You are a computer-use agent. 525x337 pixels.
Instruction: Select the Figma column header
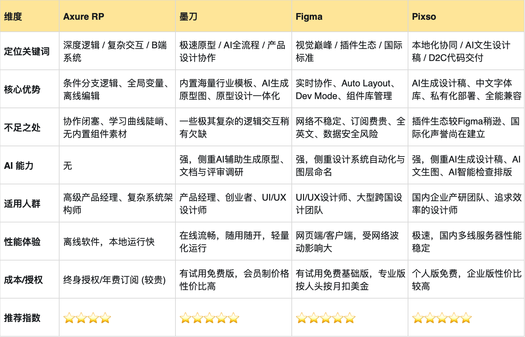coord(350,16)
